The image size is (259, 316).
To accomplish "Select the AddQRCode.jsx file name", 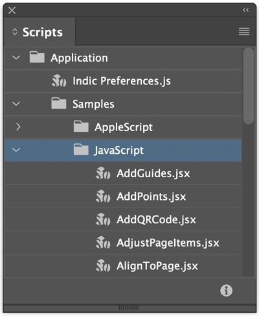I will point(156,220).
